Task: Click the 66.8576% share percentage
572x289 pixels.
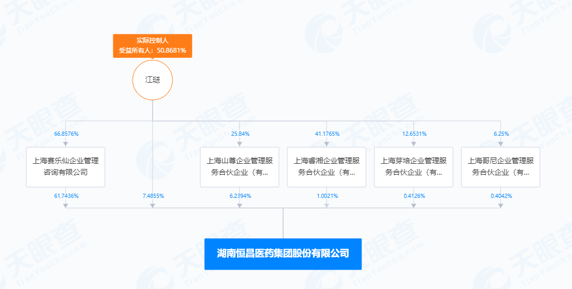Action: 66,134
